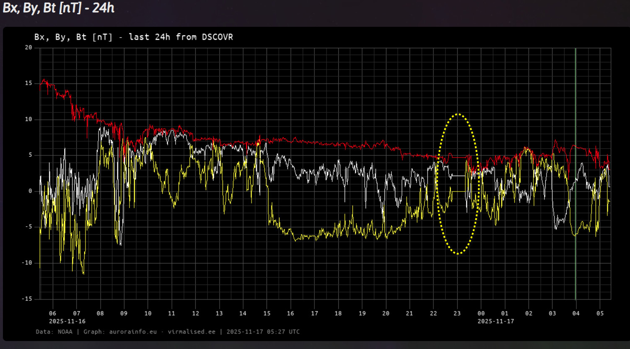Select the 0 label on the y-axis
Image resolution: width=630 pixels, height=349 pixels.
coord(30,191)
